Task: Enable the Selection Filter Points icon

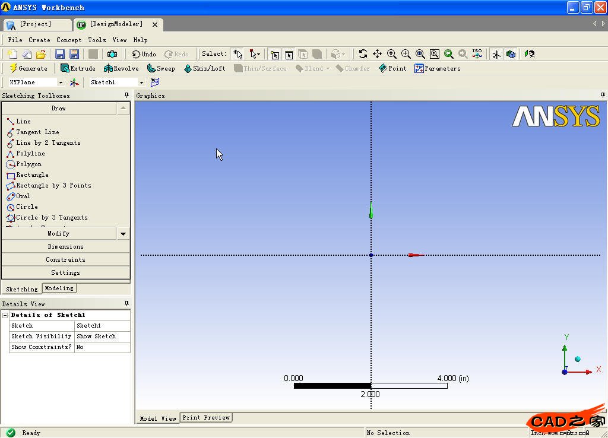Action: coord(274,54)
